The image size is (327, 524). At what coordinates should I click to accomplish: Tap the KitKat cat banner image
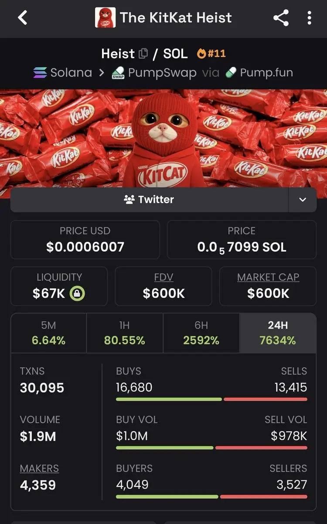pos(163,139)
